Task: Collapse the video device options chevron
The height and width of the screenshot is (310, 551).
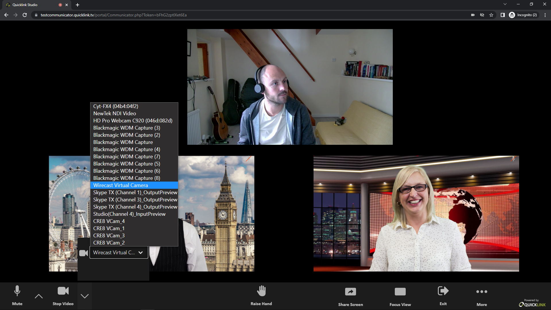Action: click(85, 296)
